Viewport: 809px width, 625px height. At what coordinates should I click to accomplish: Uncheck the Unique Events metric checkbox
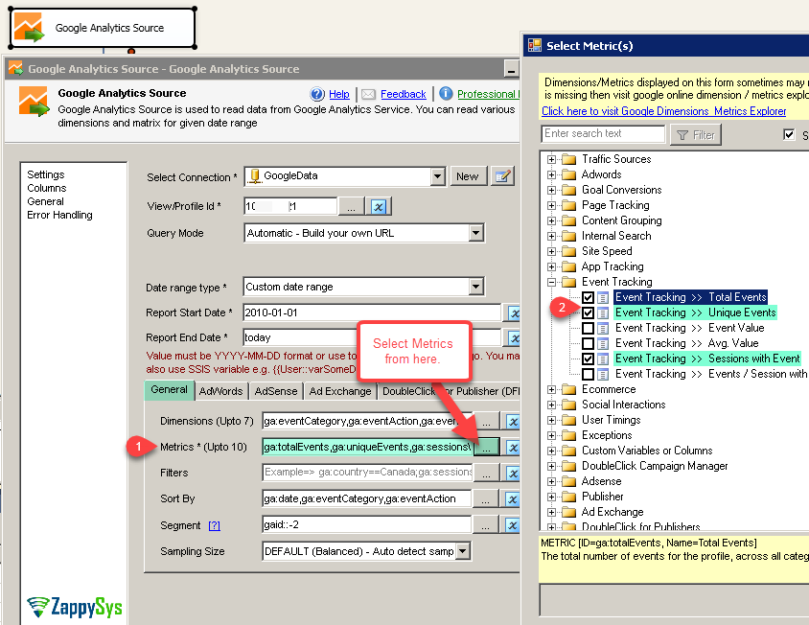(588, 312)
